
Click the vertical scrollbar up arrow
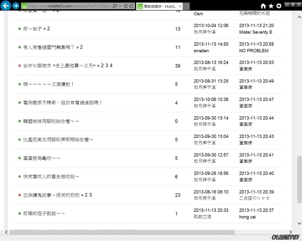(299, 17)
